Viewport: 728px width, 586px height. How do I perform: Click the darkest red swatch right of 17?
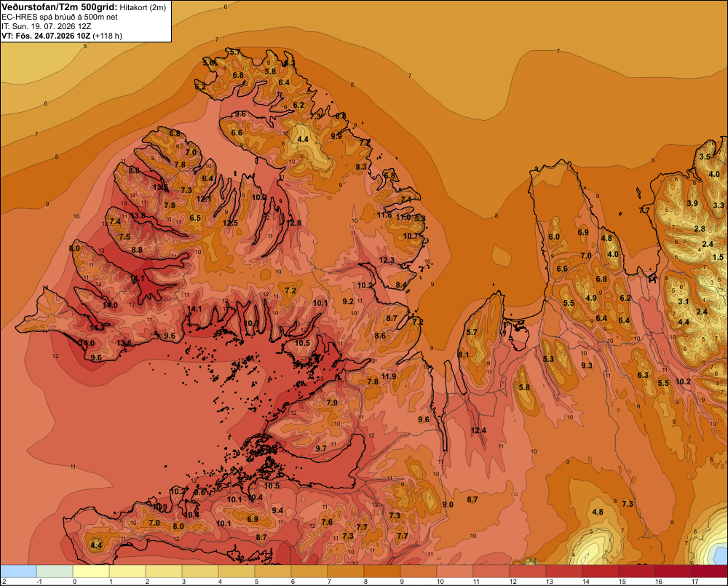[x=709, y=571]
